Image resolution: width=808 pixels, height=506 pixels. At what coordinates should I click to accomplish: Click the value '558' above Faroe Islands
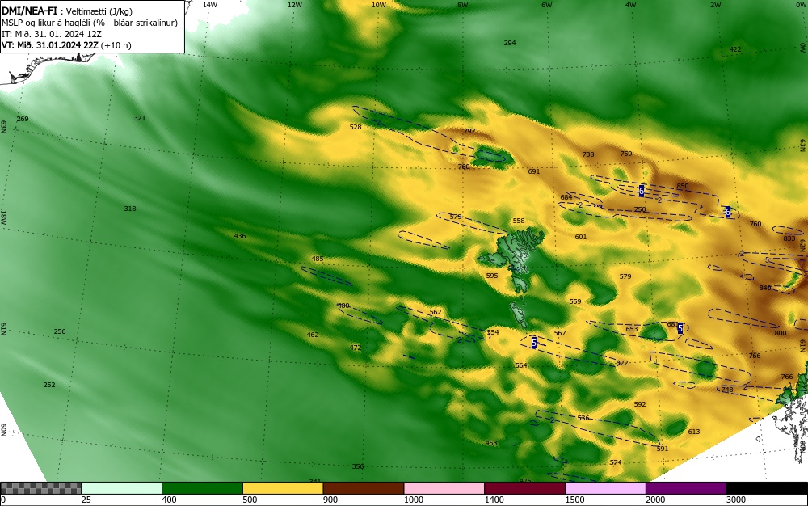(x=519, y=221)
